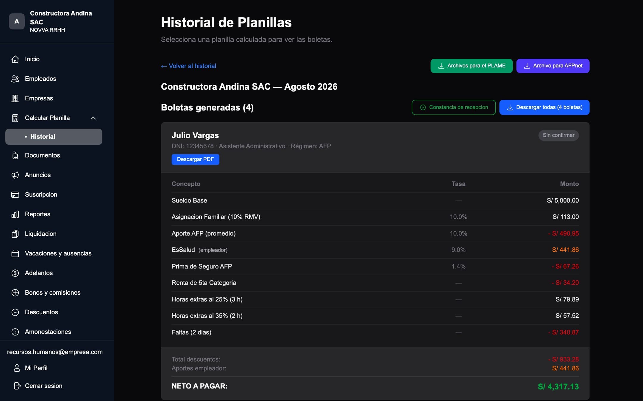Click the Renta de 5ta Categoria label
Screen dimensions: 643x401
pos(204,283)
